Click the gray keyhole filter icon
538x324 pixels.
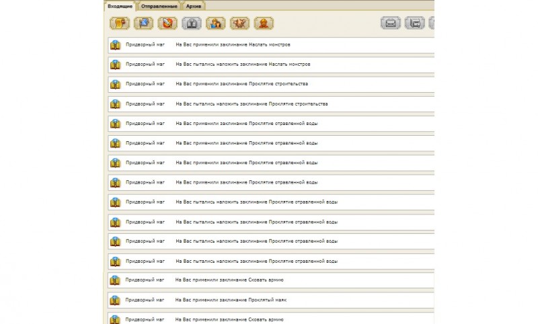coord(192,23)
